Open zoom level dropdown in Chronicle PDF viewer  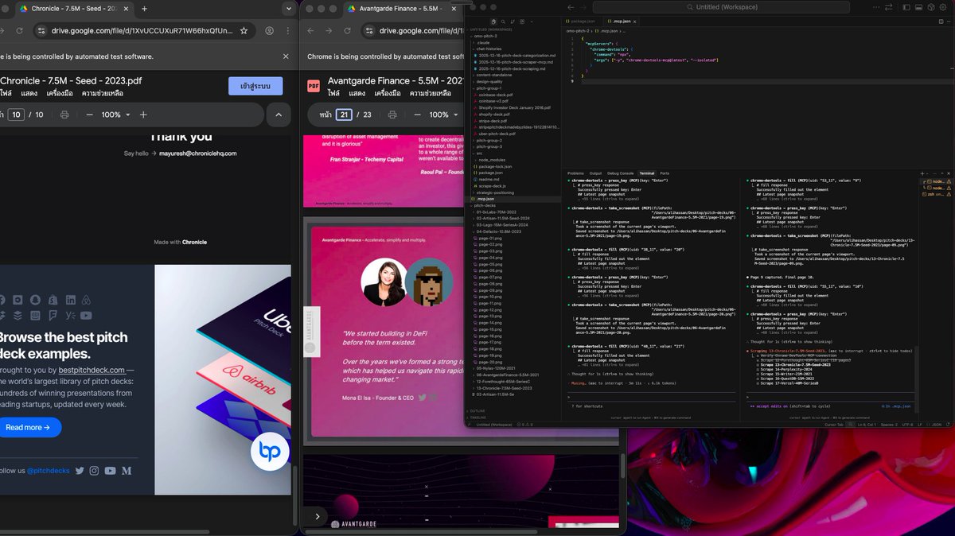pos(116,115)
